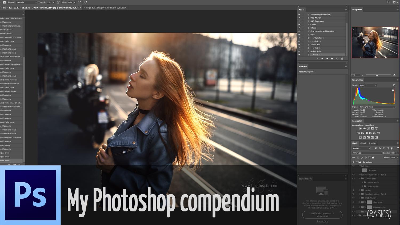Open the Navigatore panel menu
Screen dimensions: 400x225
point(397,10)
